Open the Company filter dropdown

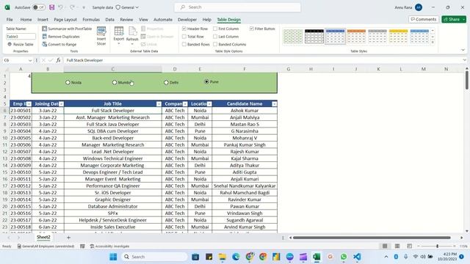(185, 104)
